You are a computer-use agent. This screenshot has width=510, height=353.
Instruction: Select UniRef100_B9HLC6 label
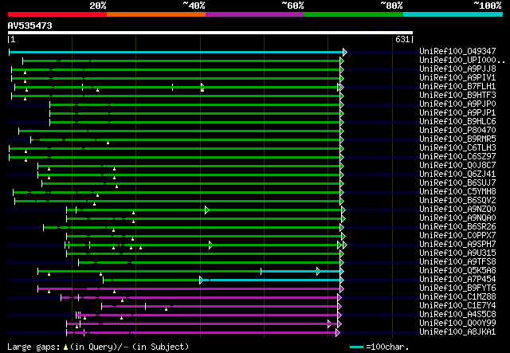pyautogui.click(x=457, y=121)
